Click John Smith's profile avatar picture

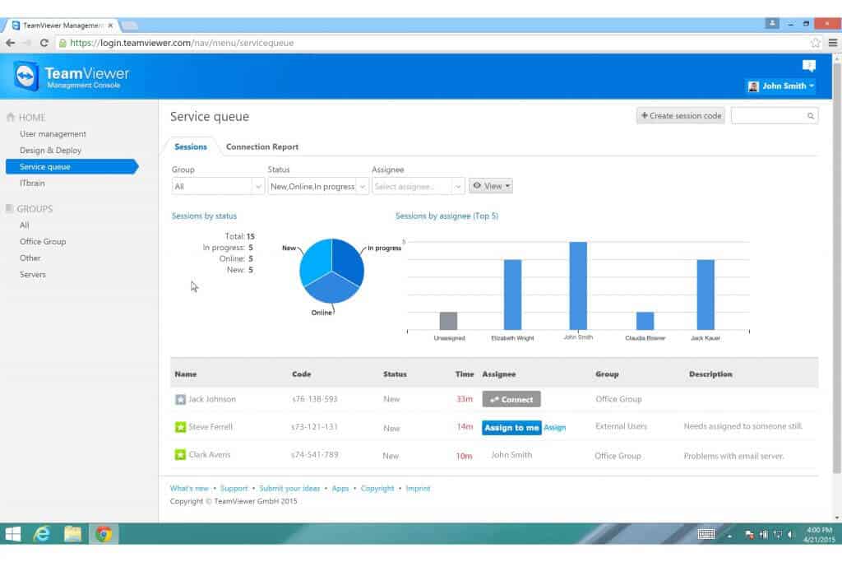753,86
